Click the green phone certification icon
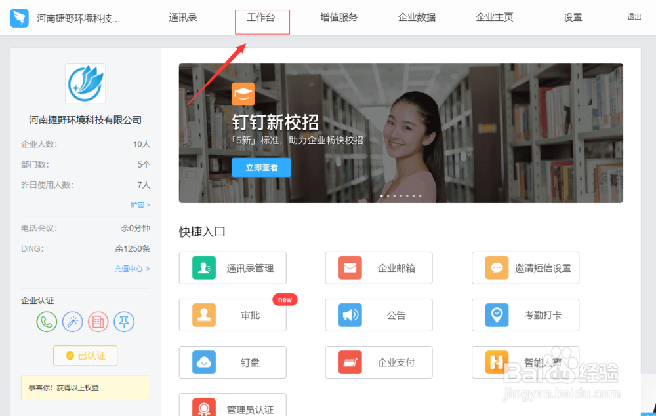 (x=47, y=322)
